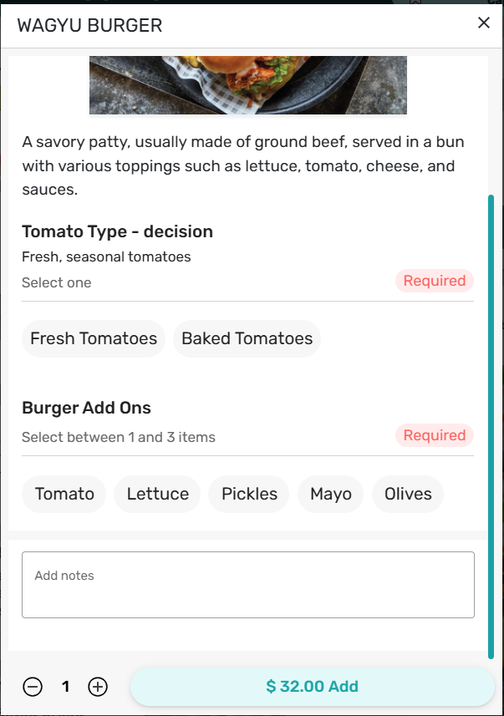
Task: Toggle the Mayo add-on chip
Action: pyautogui.click(x=331, y=494)
